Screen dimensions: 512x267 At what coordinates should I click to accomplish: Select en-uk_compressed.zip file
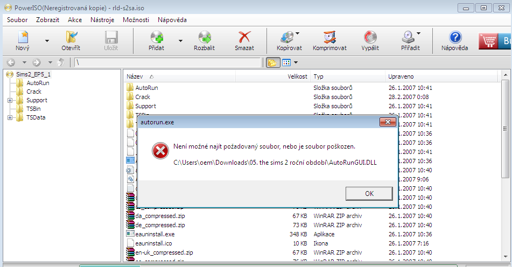click(x=164, y=252)
